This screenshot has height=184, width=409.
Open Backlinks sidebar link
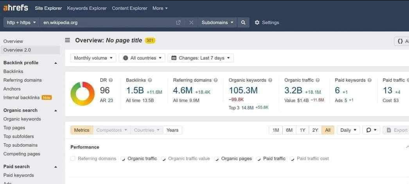(x=13, y=71)
